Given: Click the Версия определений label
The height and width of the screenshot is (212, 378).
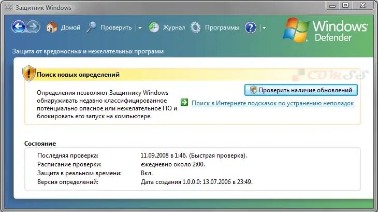Looking at the screenshot, I should [x=68, y=182].
